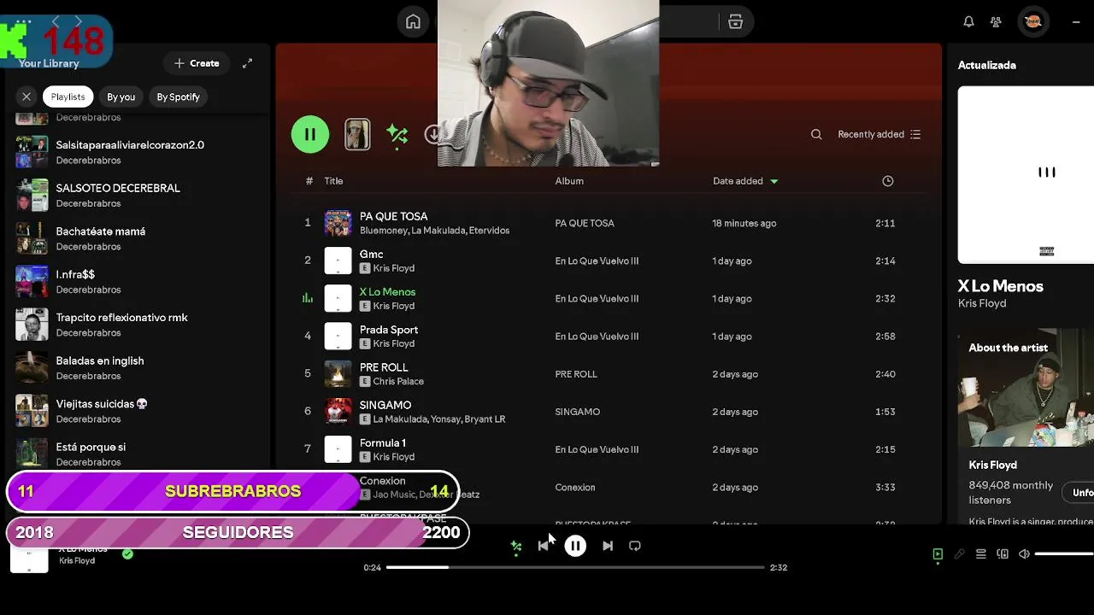Click the SINGAMO cover thumbnail
The height and width of the screenshot is (615, 1094).
(338, 411)
